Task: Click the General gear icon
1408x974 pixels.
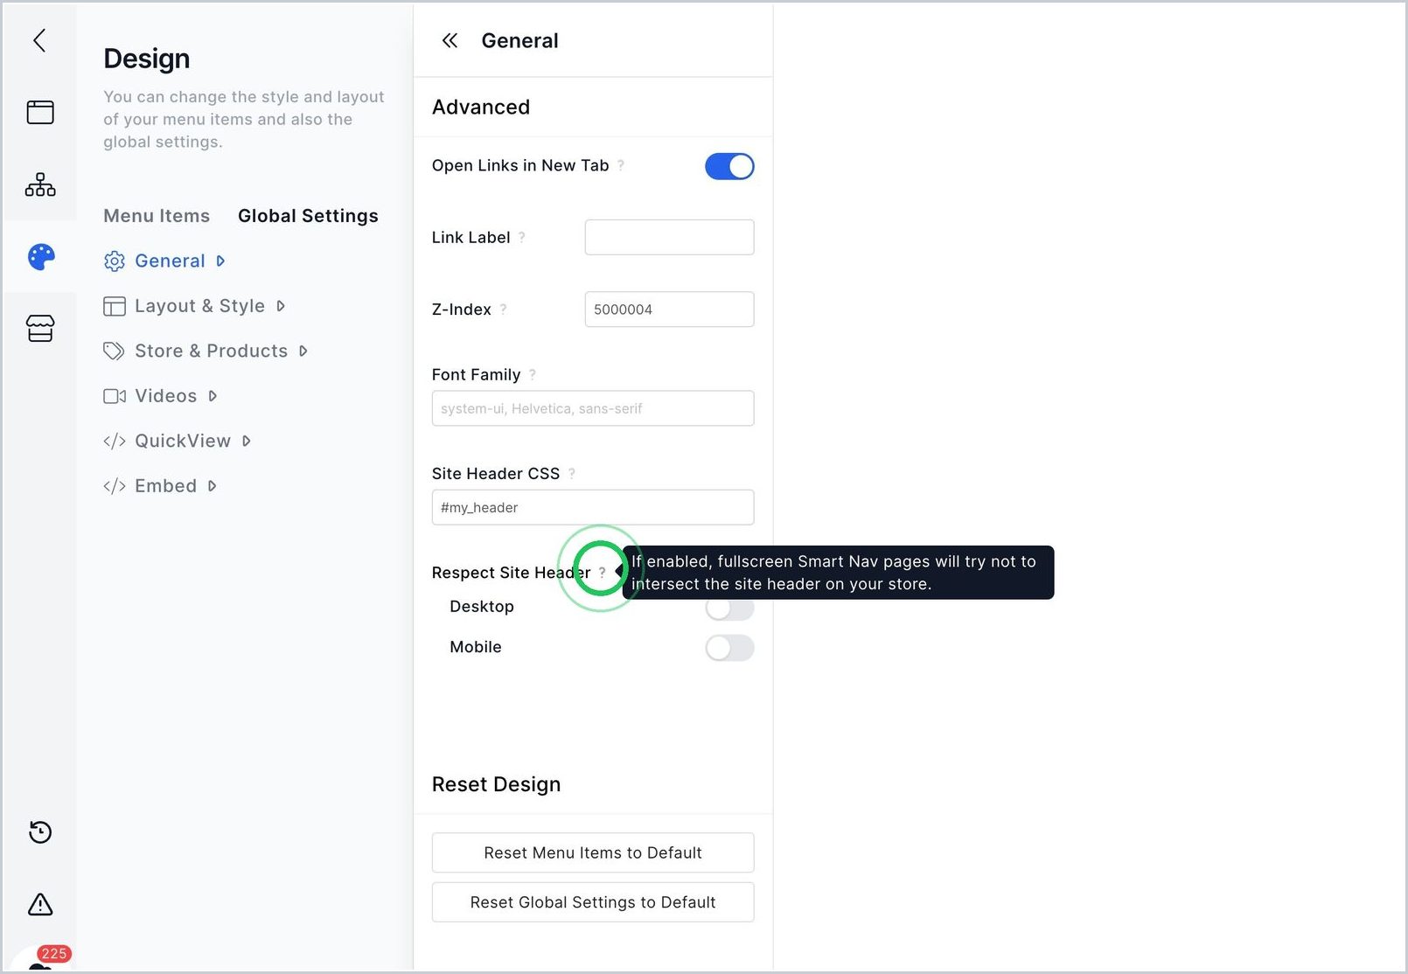Action: 115,261
